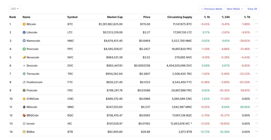Click the View All button
The image size is (271, 140).
point(252,9)
